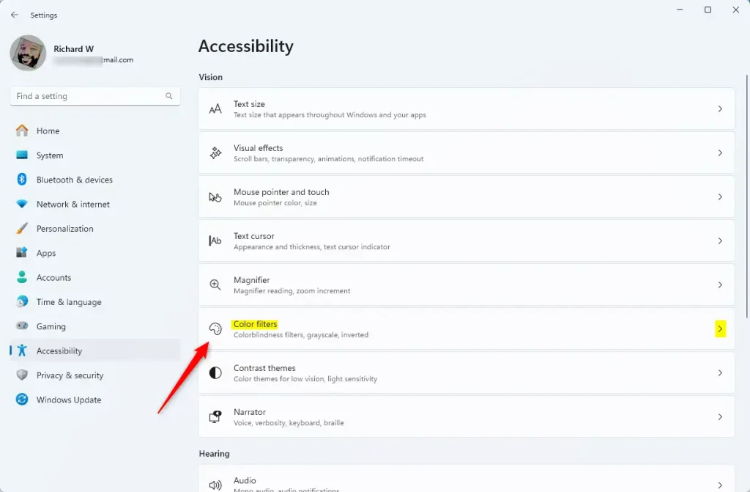
Task: Select Bluetooth & devices in sidebar
Action: tap(74, 180)
